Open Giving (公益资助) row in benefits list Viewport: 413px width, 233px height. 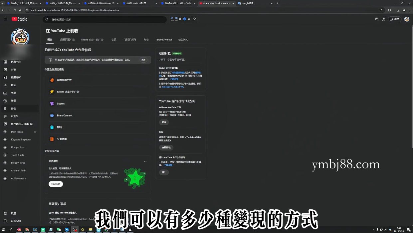click(98, 139)
